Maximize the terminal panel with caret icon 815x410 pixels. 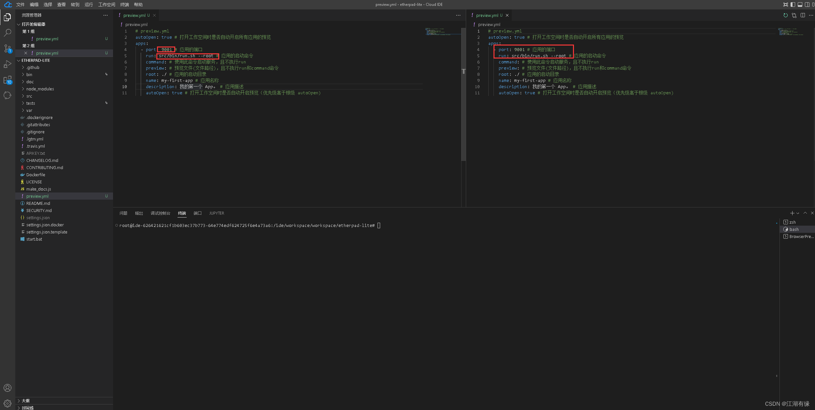805,213
